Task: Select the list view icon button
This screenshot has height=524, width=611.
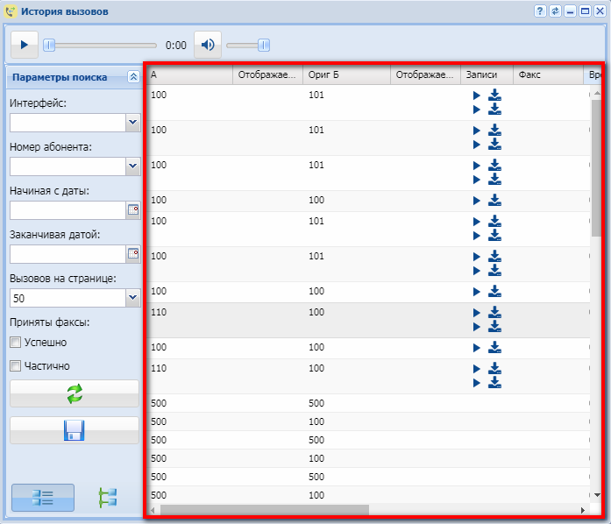Action: click(x=43, y=498)
